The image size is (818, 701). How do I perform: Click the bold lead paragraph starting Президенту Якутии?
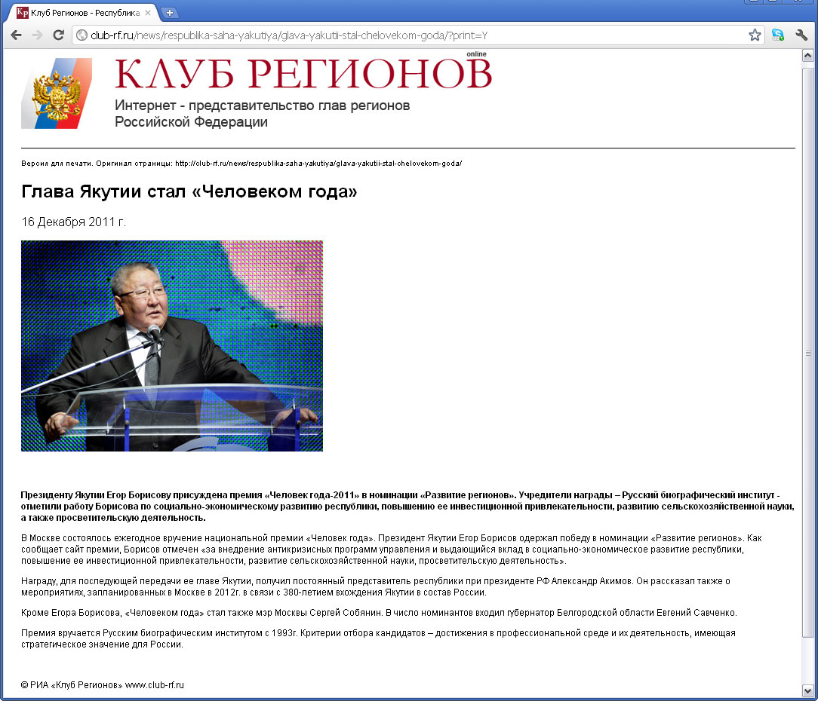(407, 506)
